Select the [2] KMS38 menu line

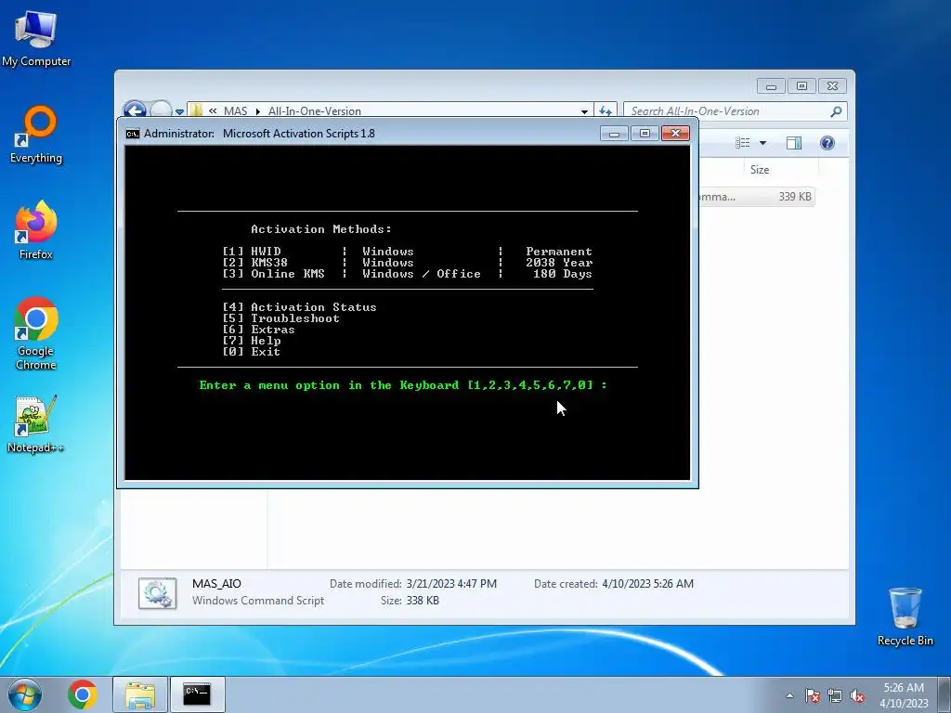[x=407, y=263]
